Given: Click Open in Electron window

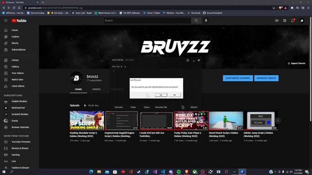Looking at the screenshot, I should (146, 107).
